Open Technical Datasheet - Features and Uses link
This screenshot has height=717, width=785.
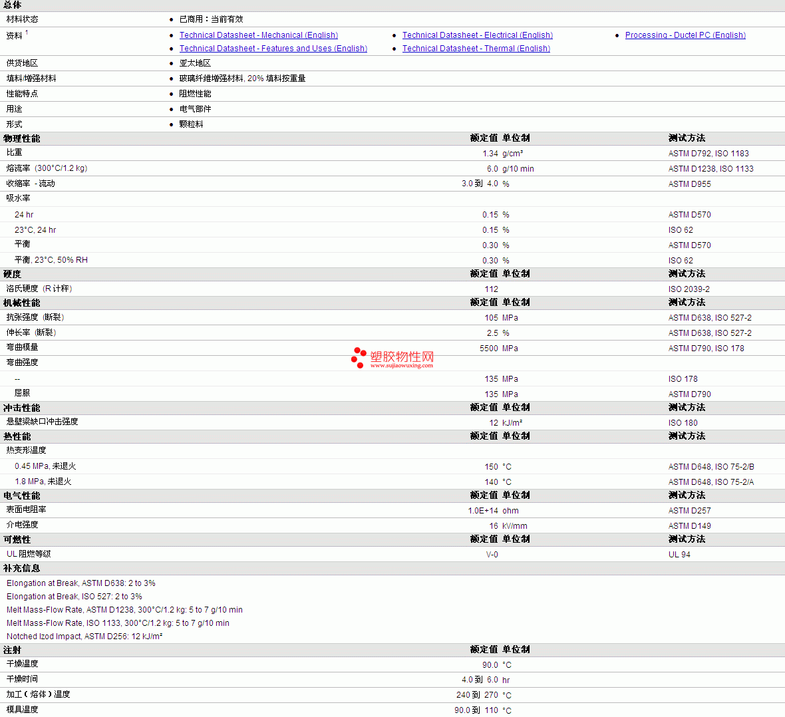273,49
